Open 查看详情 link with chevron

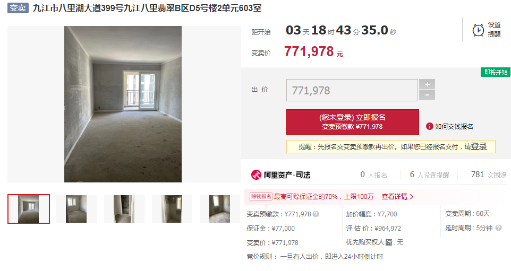(397, 197)
